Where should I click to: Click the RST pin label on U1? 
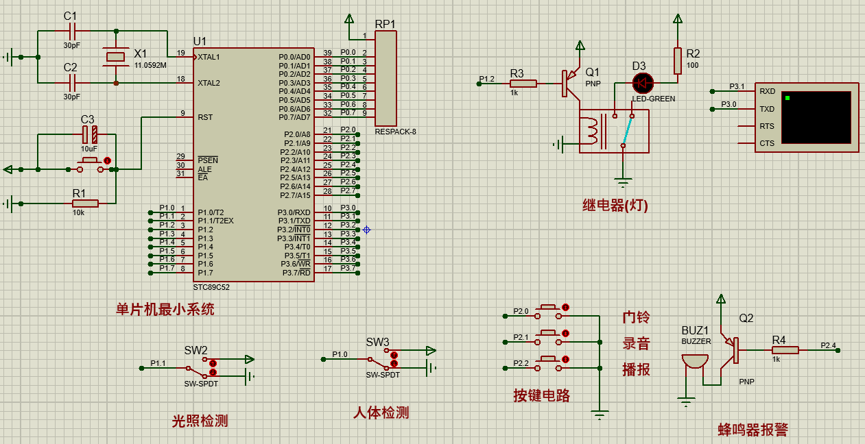click(x=205, y=117)
